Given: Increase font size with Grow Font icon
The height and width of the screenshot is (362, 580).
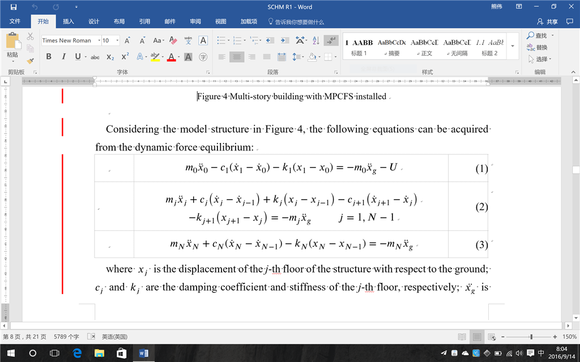Looking at the screenshot, I should [x=127, y=40].
